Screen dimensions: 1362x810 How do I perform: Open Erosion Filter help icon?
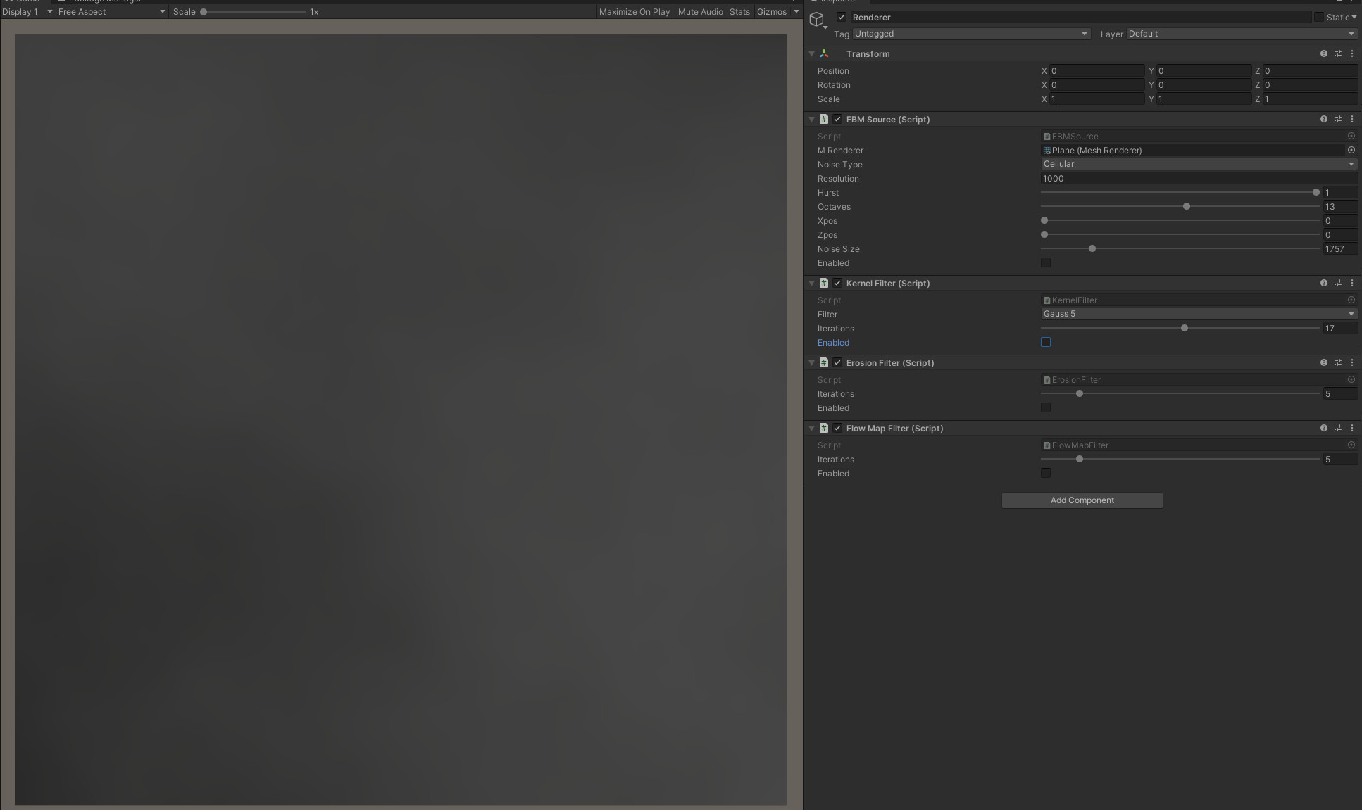[1323, 362]
